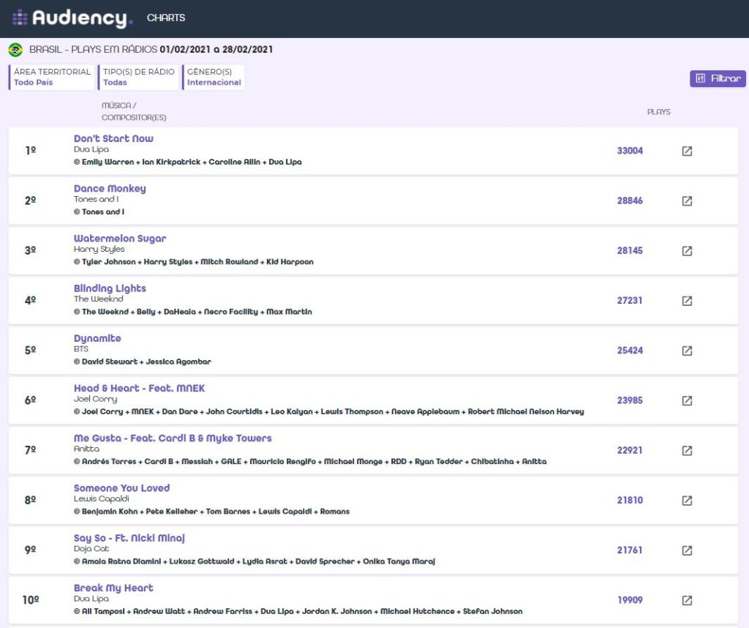Open external link icon for Head & Heart
The height and width of the screenshot is (628, 749).
point(687,400)
